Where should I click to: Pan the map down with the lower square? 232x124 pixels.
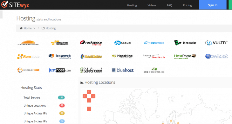[x=89, y=101]
